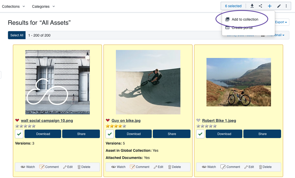
Task: Choose Add to collection menu item
Action: click(x=245, y=19)
